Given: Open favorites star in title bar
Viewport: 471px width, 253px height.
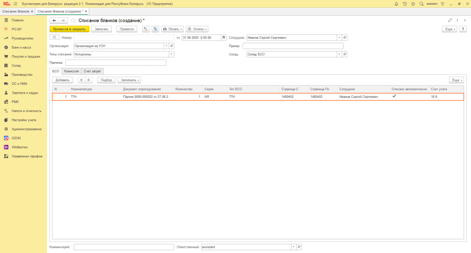Looking at the screenshot, I should [413, 4].
